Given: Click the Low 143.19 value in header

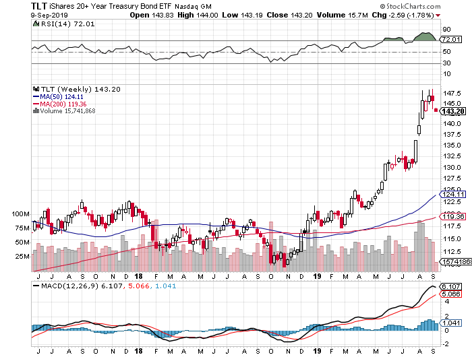Looking at the screenshot, I should pos(242,15).
